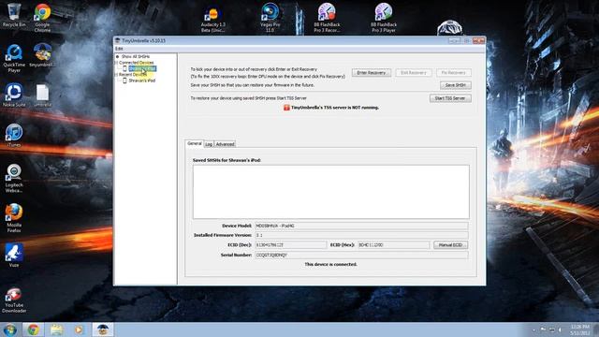Collapse the Recent Devices tree node
Image resolution: width=599 pixels, height=337 pixels.
[116, 75]
